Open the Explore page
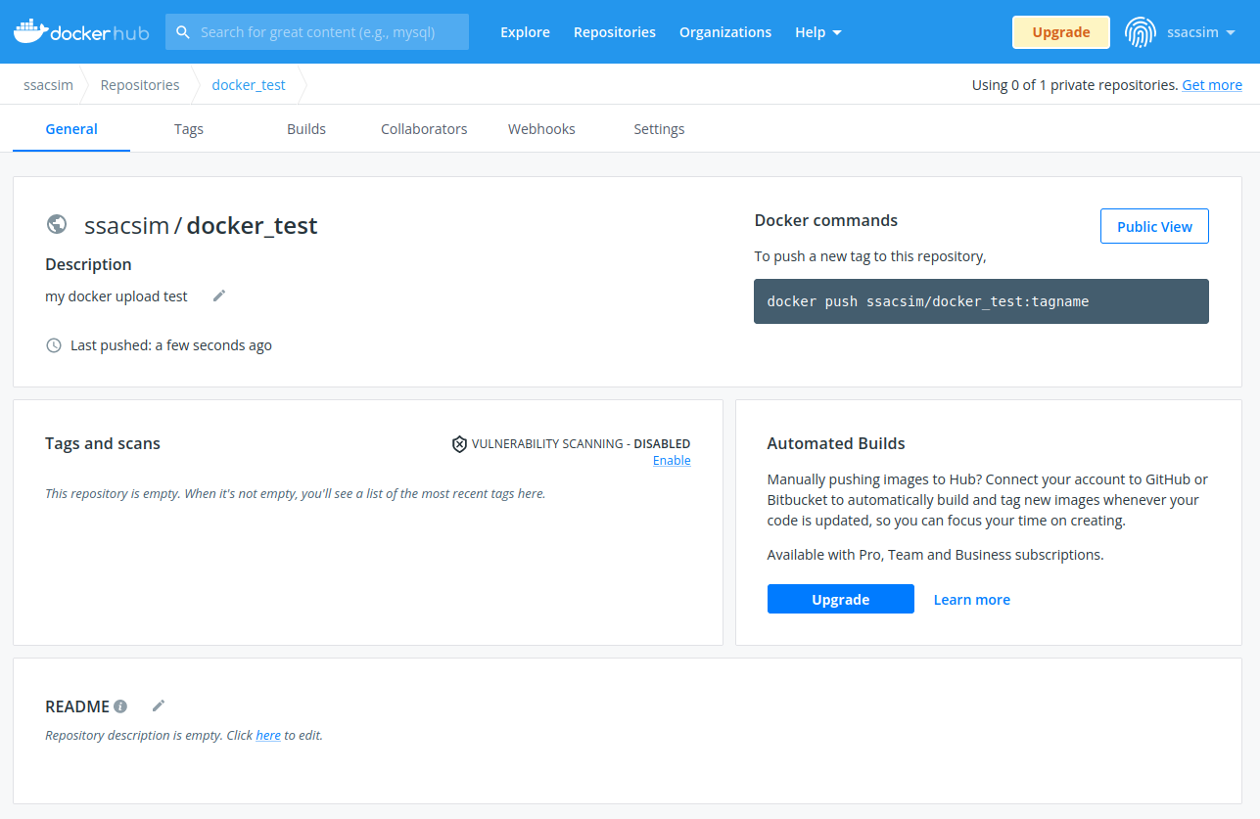 tap(525, 32)
